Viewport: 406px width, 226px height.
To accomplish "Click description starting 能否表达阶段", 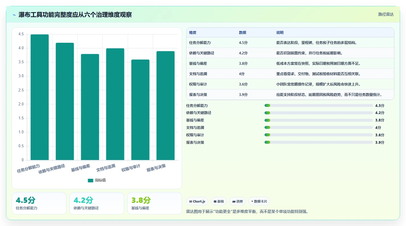I will (317, 42).
